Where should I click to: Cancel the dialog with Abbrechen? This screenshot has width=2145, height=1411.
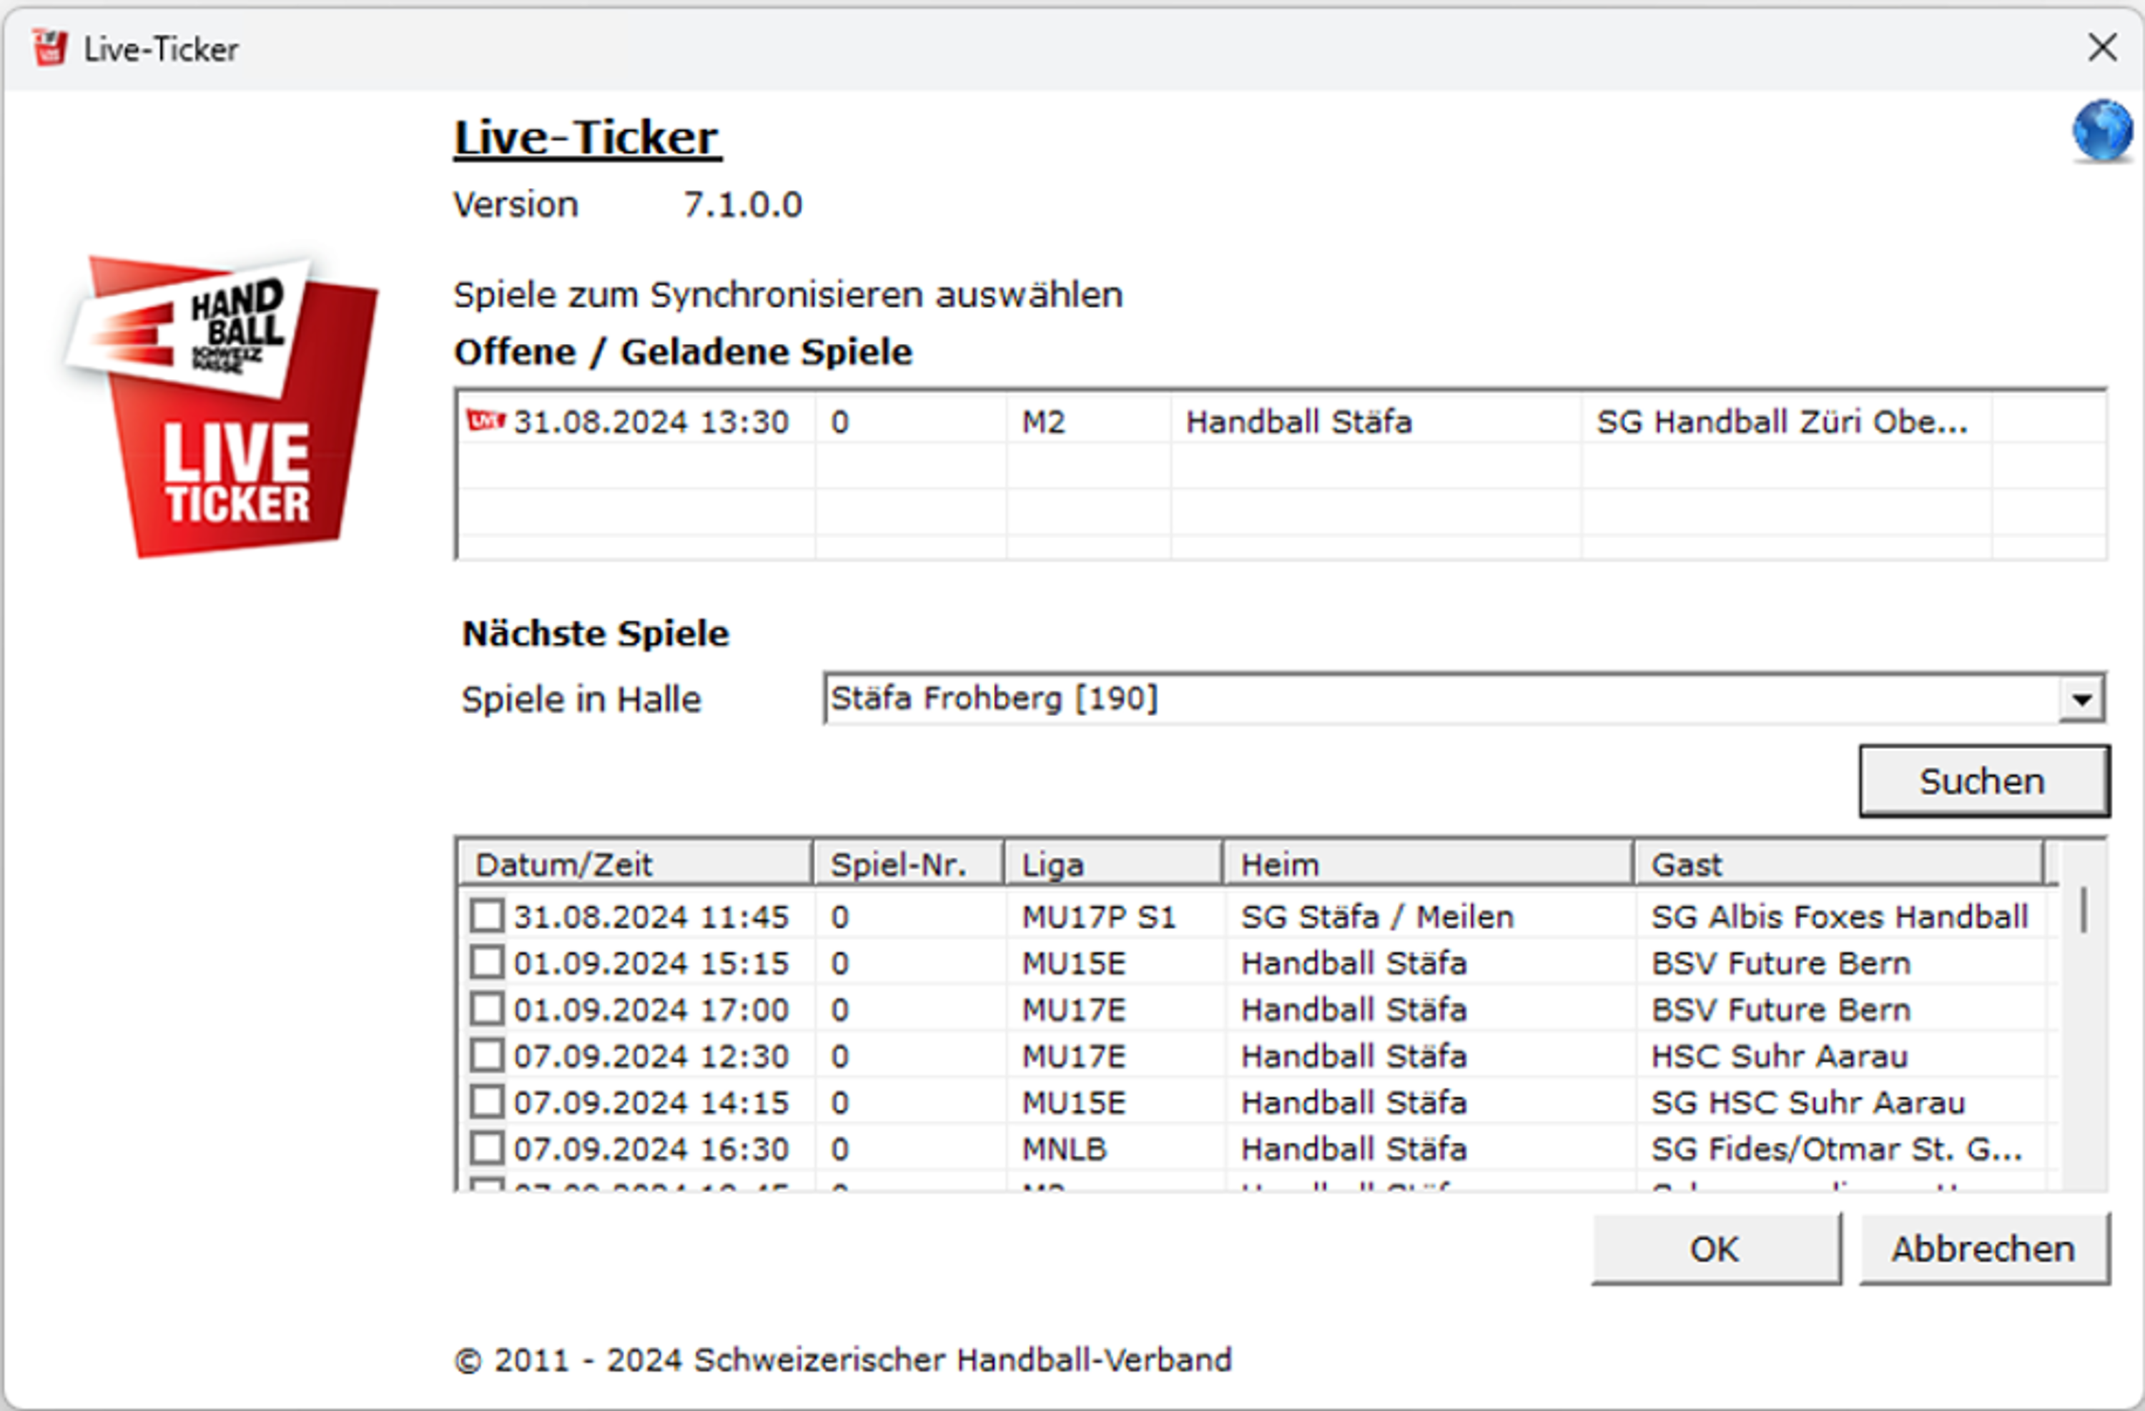pos(1983,1249)
